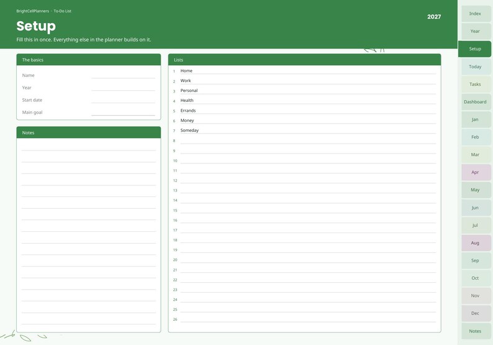Viewport: 493px width, 345px height.
Task: Switch to the Today tab
Action: point(475,67)
